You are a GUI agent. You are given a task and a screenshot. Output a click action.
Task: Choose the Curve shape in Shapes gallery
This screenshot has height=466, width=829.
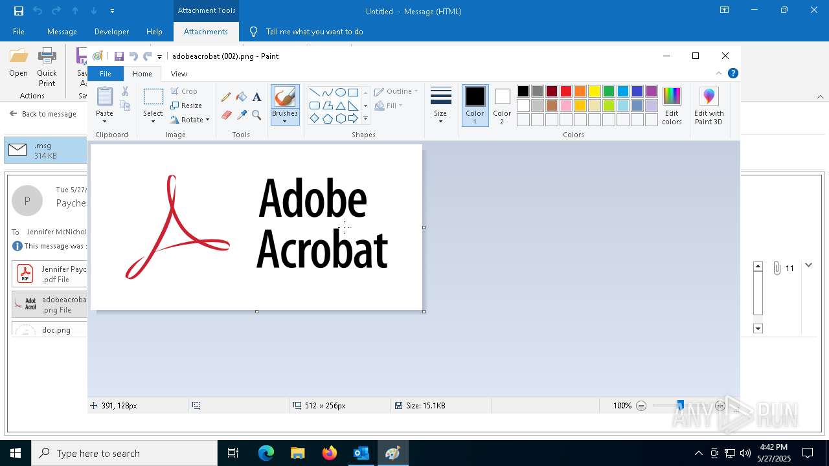[x=327, y=92]
